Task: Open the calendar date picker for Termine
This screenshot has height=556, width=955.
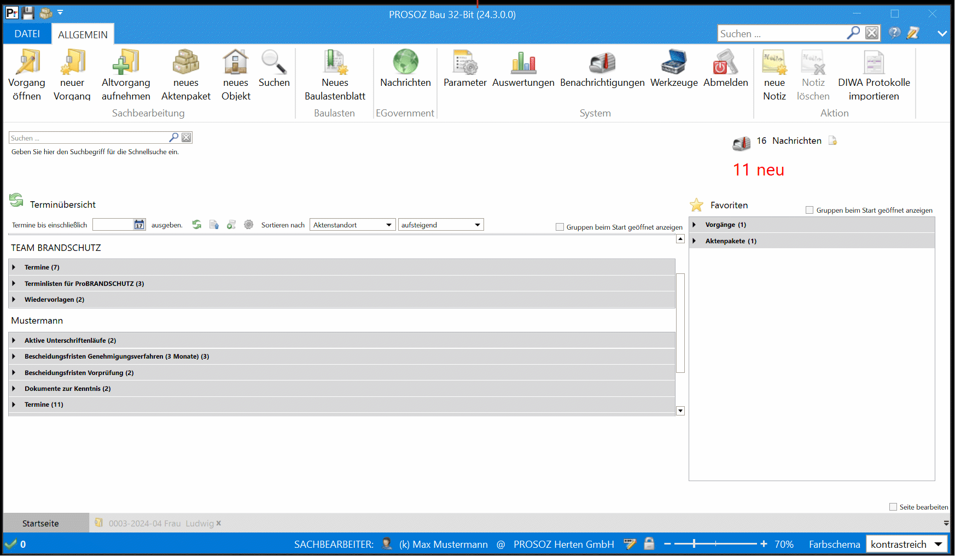Action: coord(139,225)
